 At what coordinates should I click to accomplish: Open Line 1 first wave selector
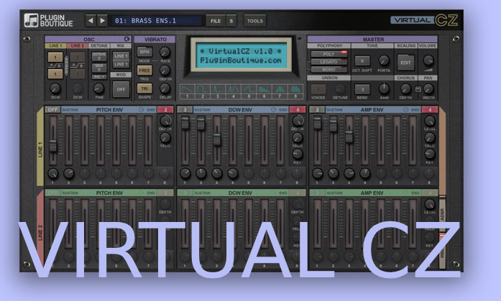pyautogui.click(x=55, y=57)
